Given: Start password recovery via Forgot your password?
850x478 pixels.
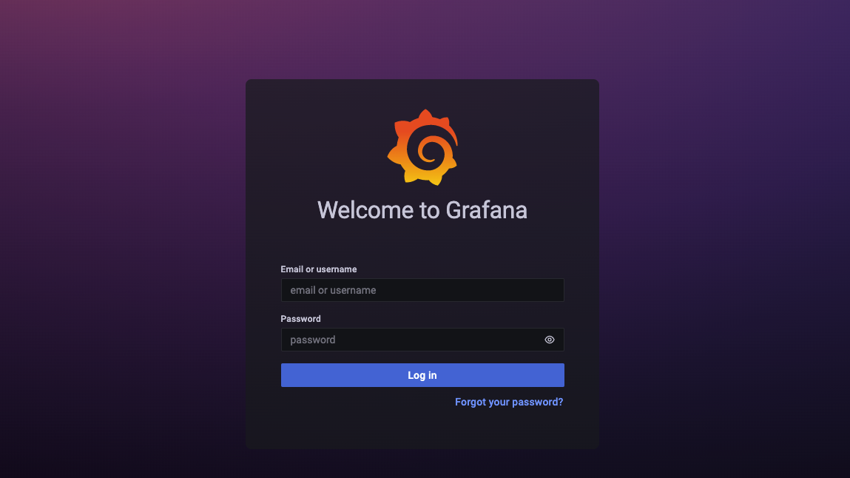Looking at the screenshot, I should (x=508, y=402).
